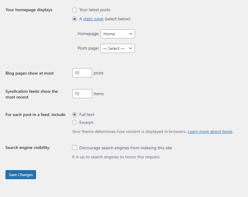The image size is (248, 197).
Task: Select the "Full text" feed radio button
Action: click(x=74, y=115)
